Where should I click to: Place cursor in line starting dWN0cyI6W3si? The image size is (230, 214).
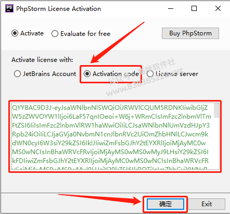tap(109, 143)
